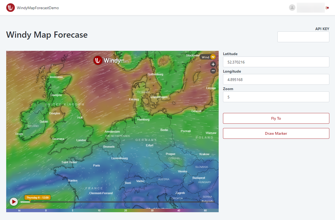Click the WindyMapForecastDemo app logo
Image resolution: width=335 pixels, height=220 pixels.
click(11, 8)
